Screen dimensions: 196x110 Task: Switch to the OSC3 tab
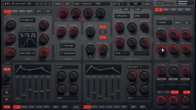[x=22, y=11]
